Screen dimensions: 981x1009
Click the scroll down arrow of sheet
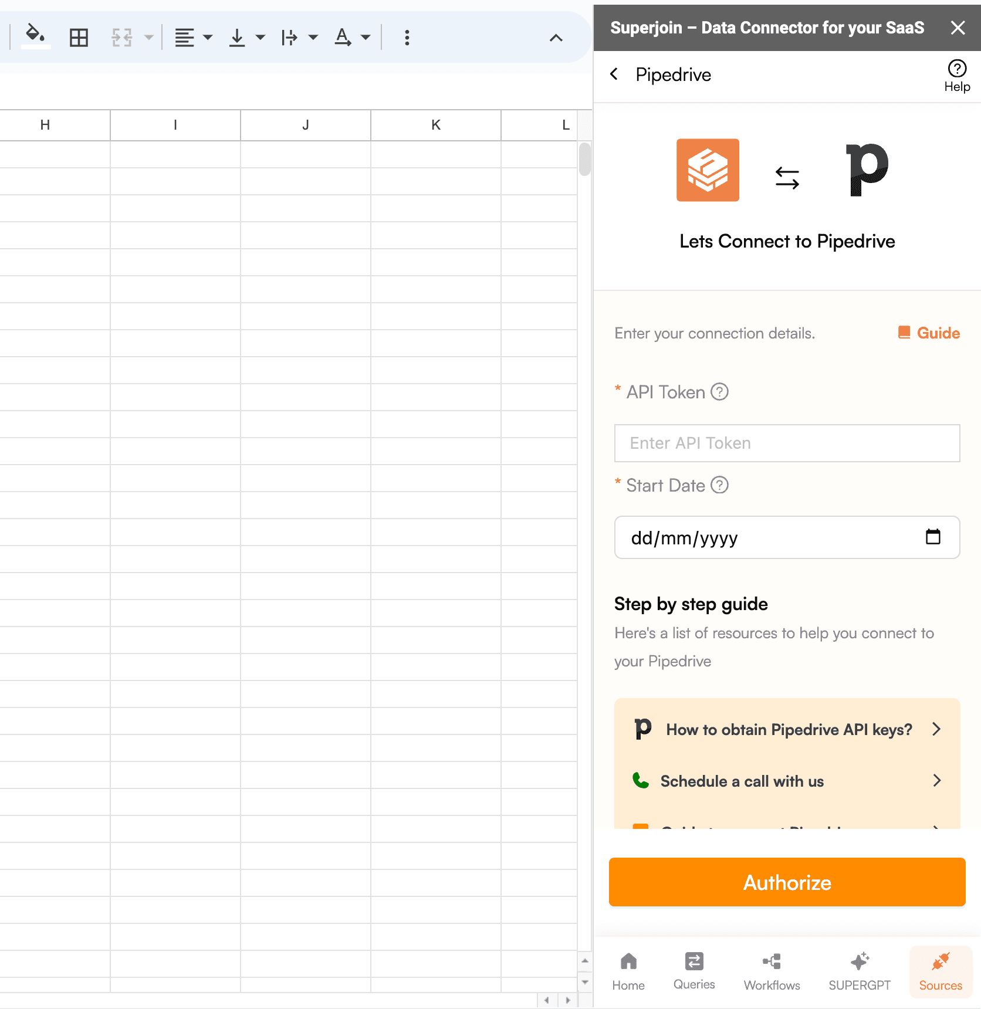585,982
